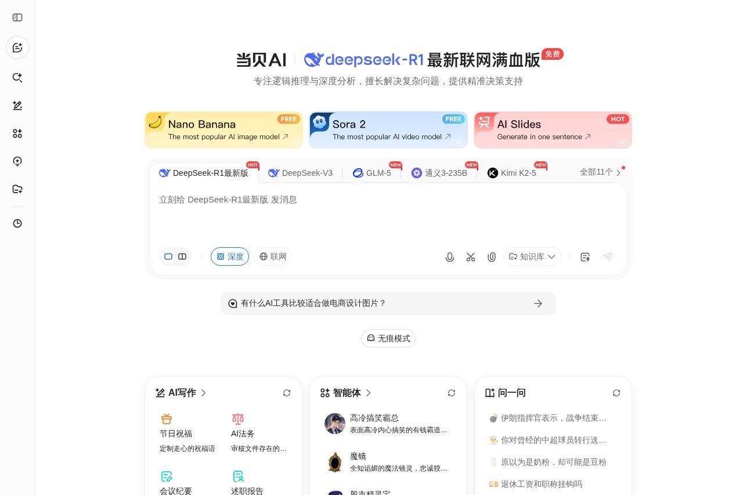Open the 知识库 dropdown

[x=532, y=256]
